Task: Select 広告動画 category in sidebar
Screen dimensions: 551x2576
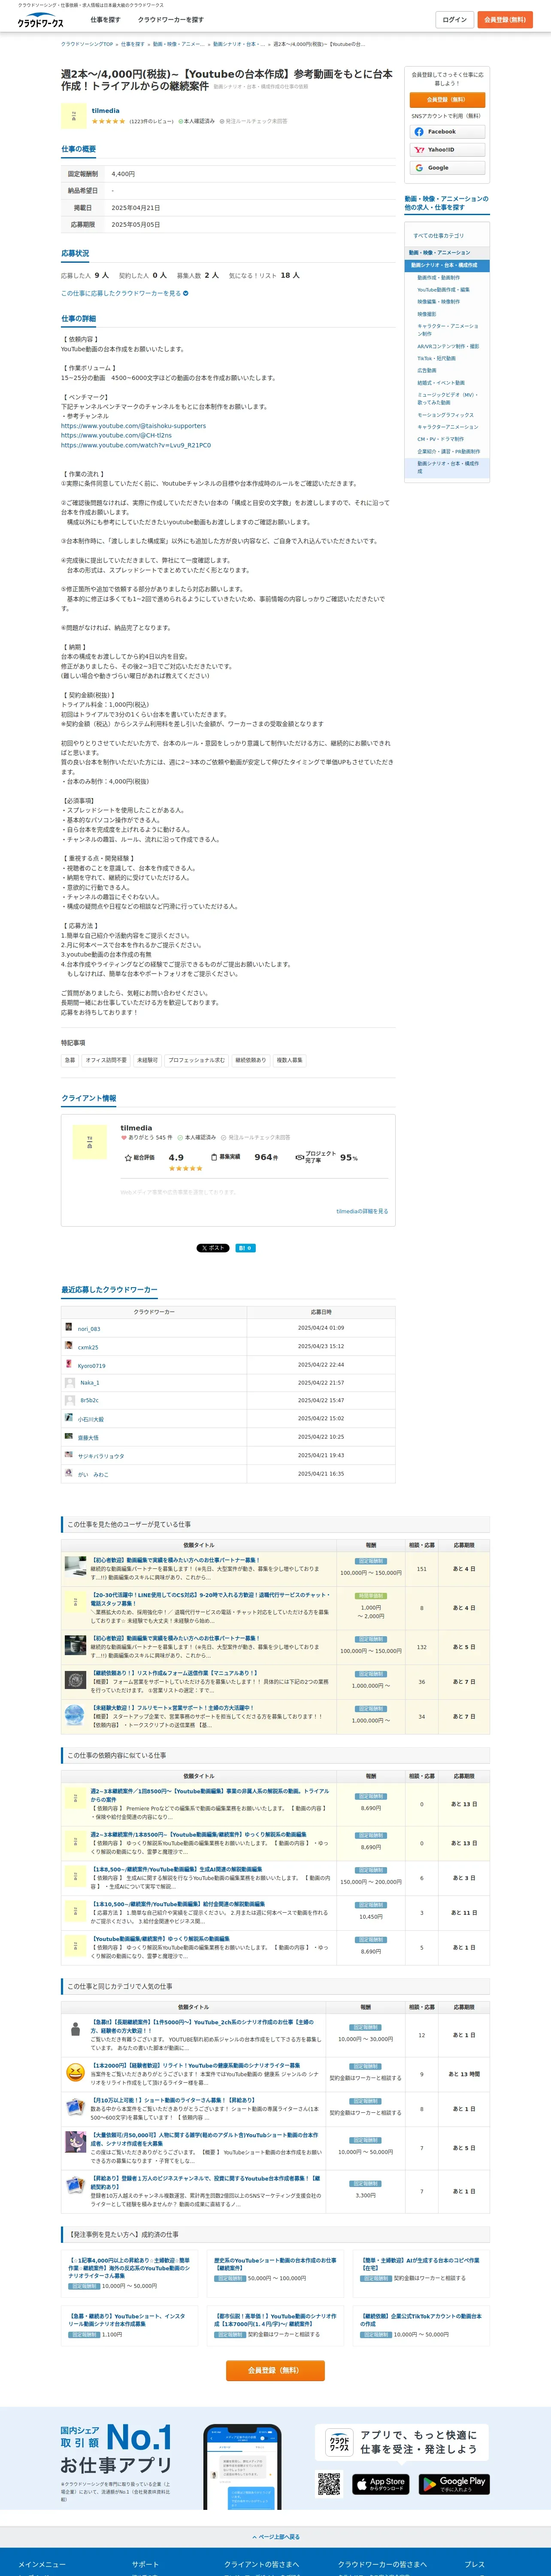Action: tap(427, 370)
